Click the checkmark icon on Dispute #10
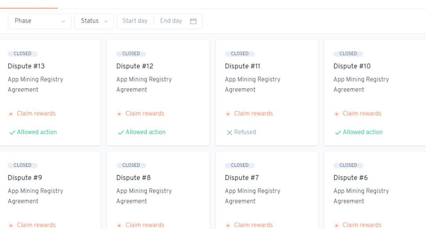Image resolution: width=426 pixels, height=229 pixels. click(x=338, y=132)
